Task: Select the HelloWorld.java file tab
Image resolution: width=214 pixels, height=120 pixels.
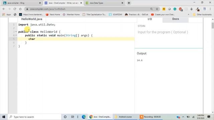Action: click(x=32, y=19)
